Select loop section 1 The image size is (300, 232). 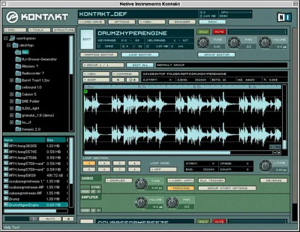click(x=89, y=163)
